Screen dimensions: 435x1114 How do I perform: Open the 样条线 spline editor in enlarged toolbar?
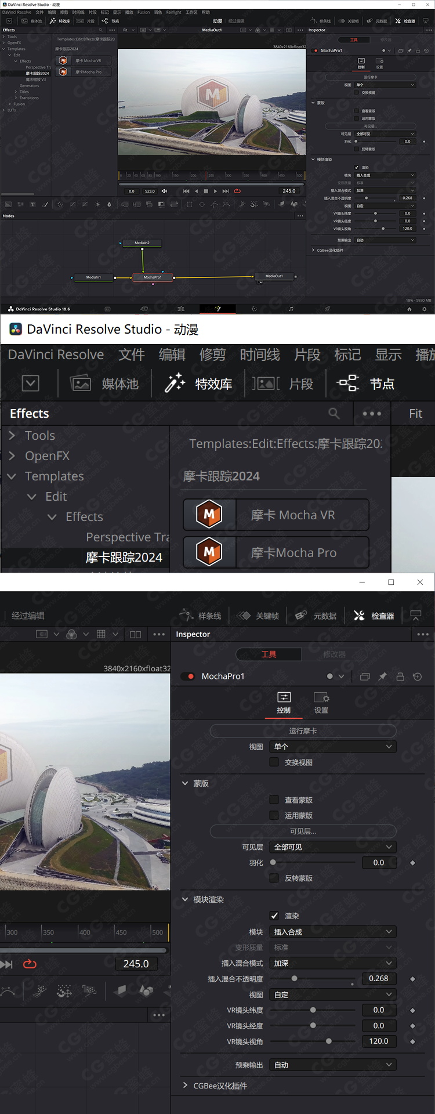coord(201,616)
